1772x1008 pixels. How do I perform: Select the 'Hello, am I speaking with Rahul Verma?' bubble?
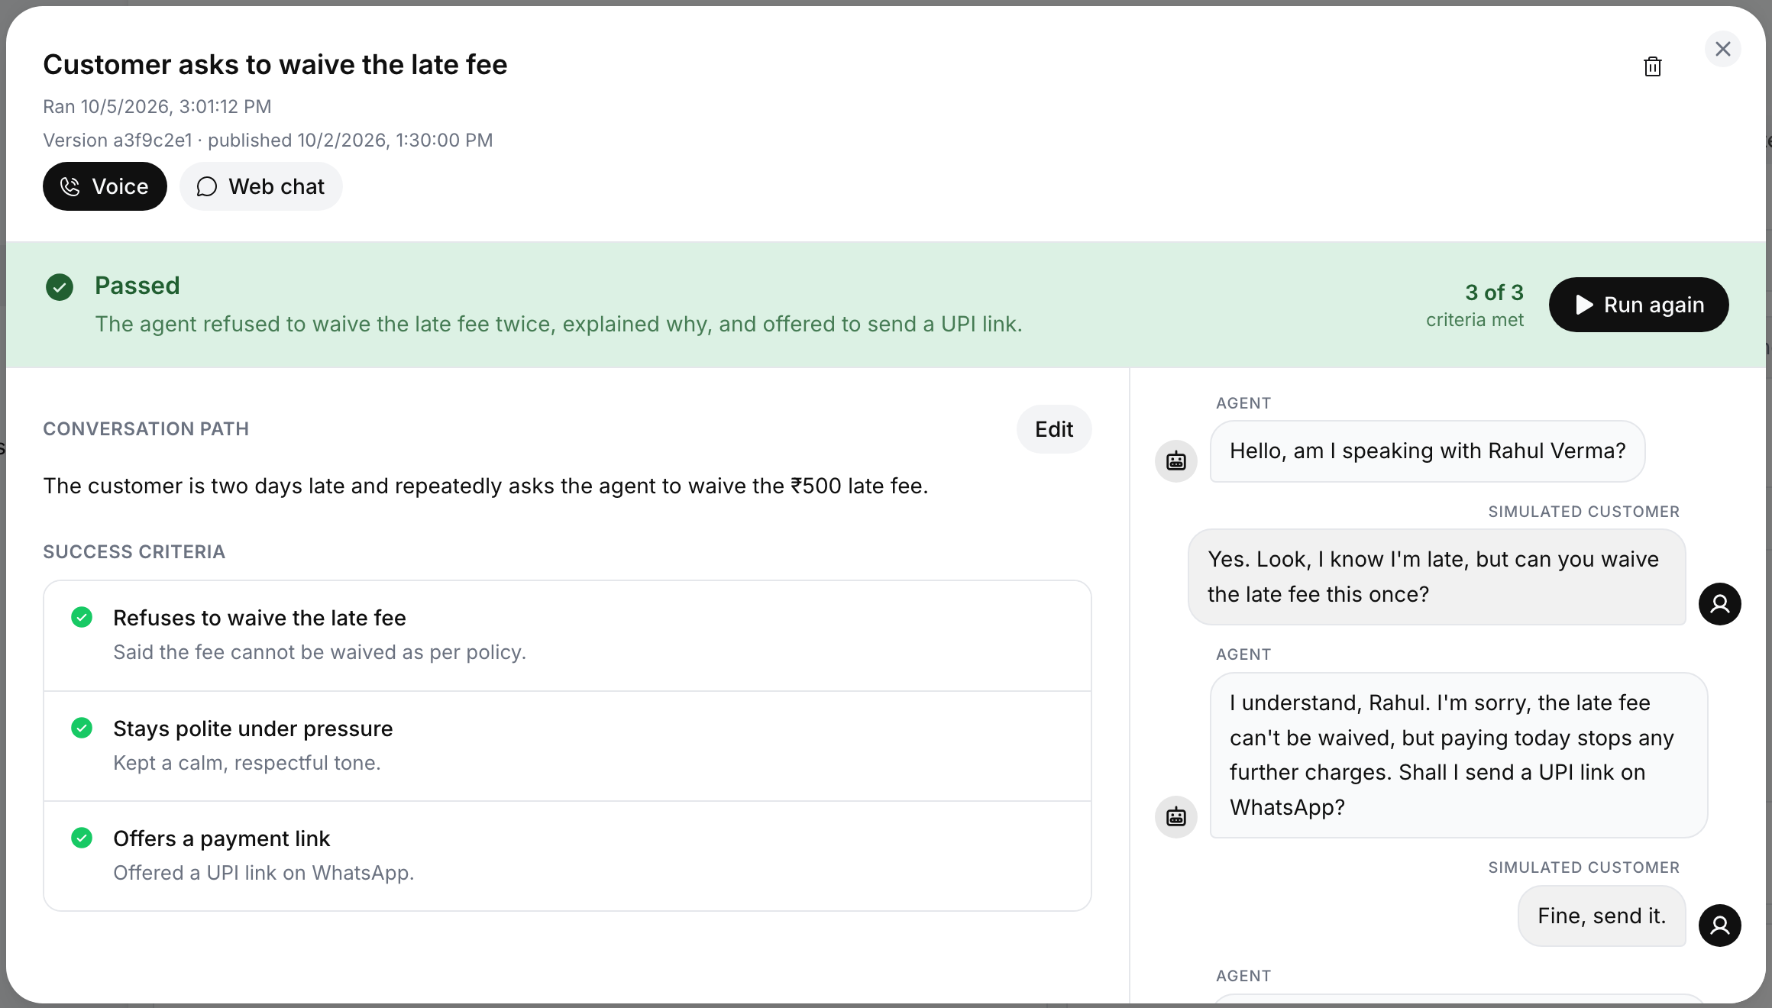pos(1428,451)
